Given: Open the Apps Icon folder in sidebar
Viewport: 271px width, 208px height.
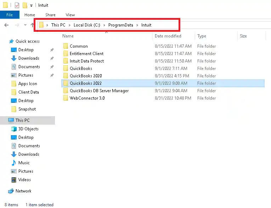Looking at the screenshot, I should click(28, 84).
